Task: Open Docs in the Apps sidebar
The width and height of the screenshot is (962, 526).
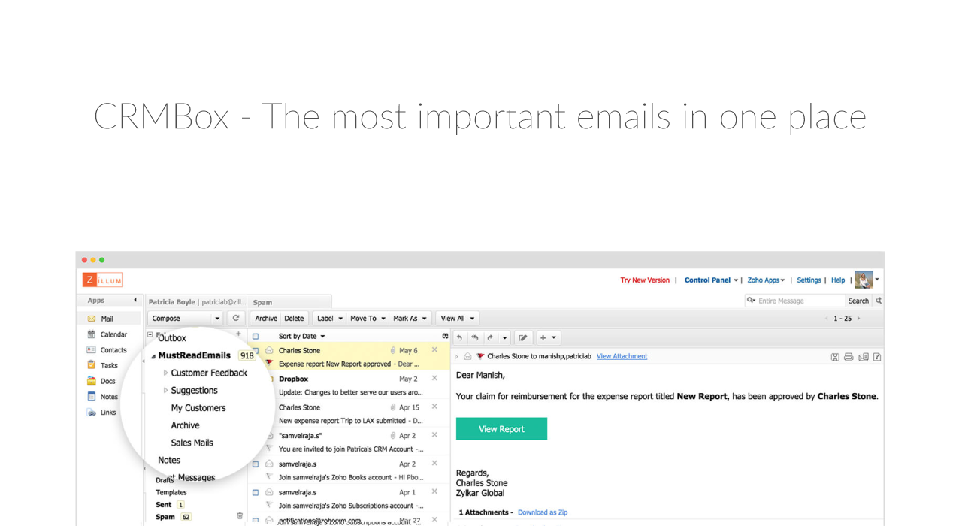Action: click(x=101, y=381)
